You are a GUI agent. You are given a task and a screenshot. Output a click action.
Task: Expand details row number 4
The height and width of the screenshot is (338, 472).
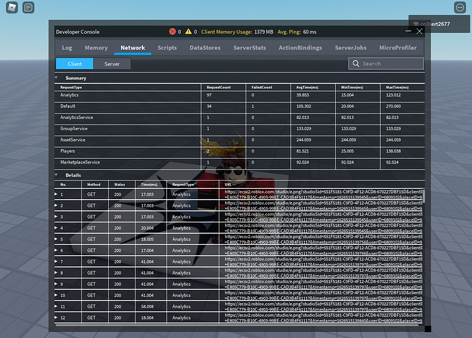pyautogui.click(x=56, y=228)
